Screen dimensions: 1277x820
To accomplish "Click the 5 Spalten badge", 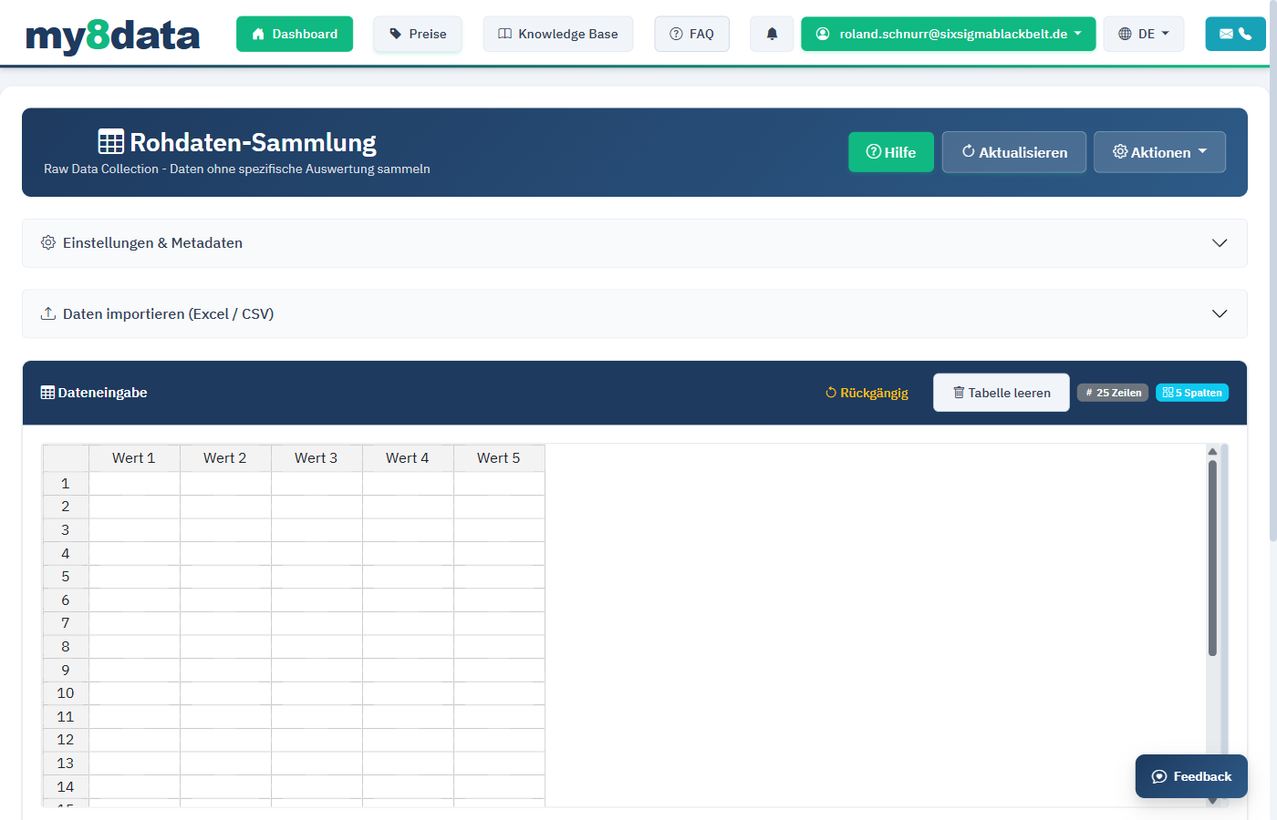I will point(1192,393).
